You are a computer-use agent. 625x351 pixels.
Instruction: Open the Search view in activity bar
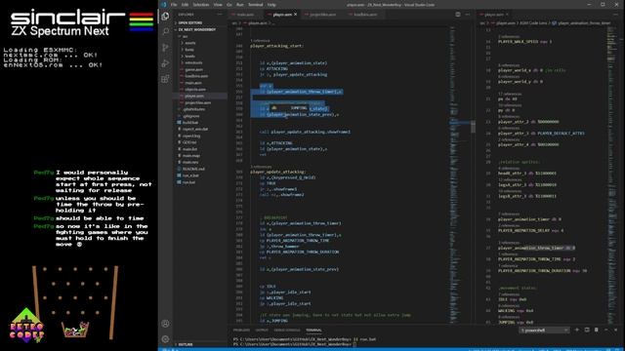(165, 31)
